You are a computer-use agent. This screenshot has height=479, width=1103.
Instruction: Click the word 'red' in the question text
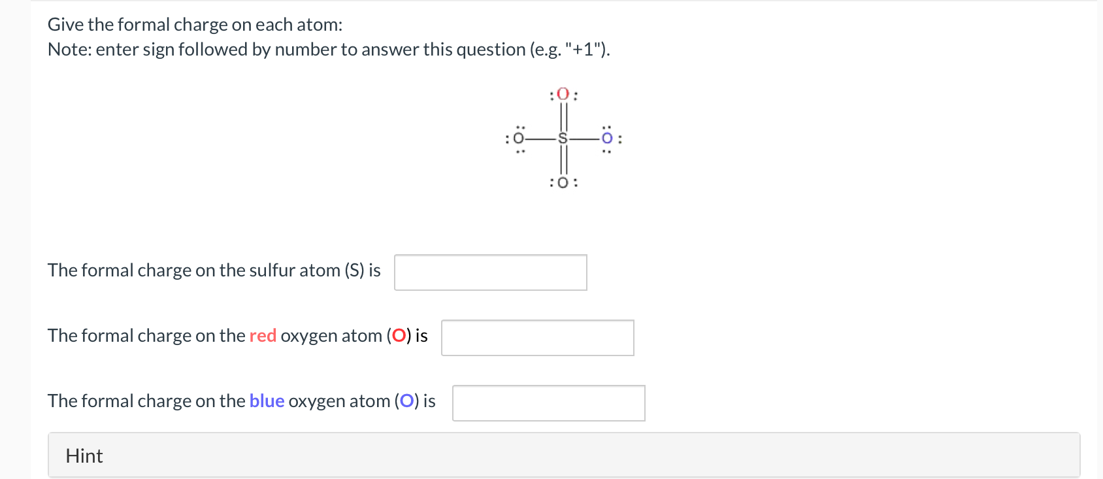coord(262,335)
